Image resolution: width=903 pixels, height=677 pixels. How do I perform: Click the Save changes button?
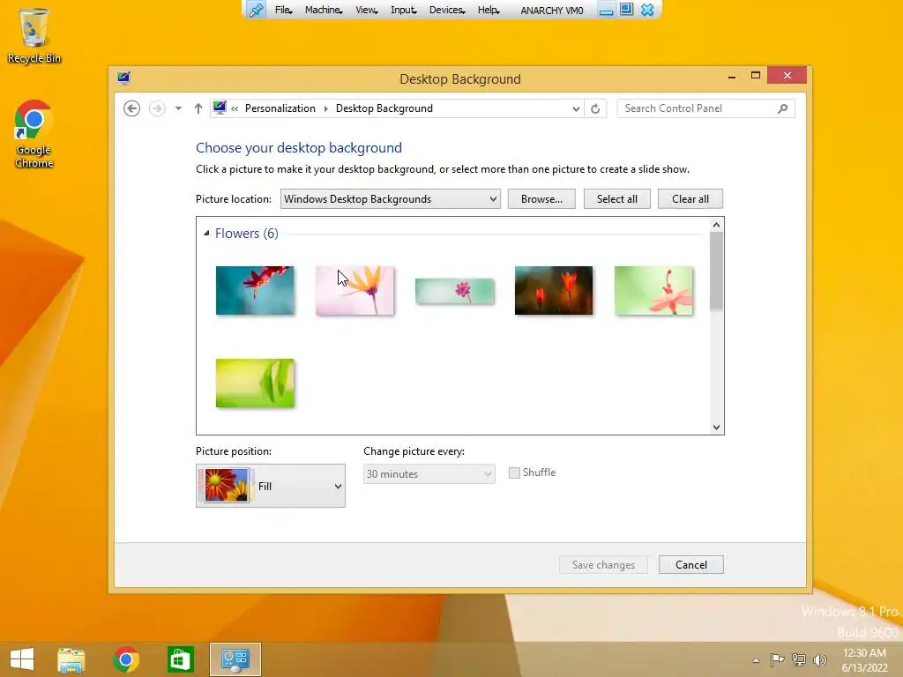[x=603, y=565]
